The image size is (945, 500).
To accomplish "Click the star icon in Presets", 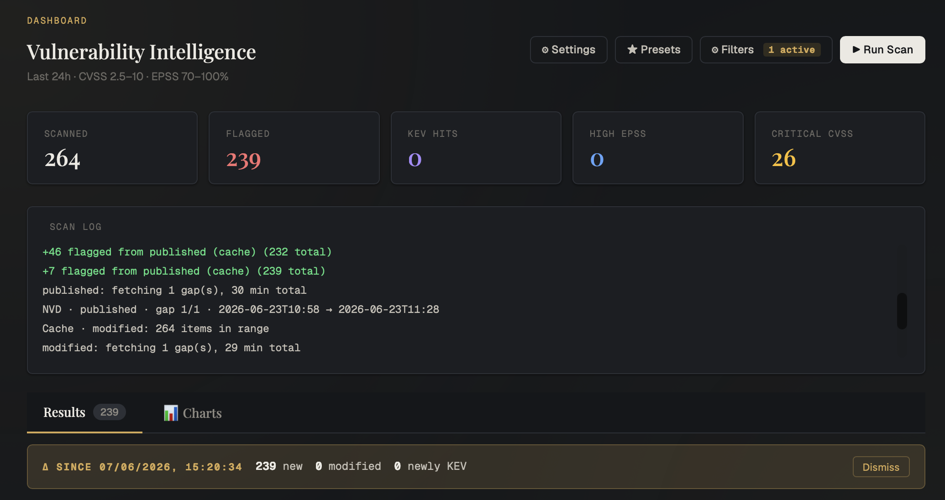I will click(632, 49).
